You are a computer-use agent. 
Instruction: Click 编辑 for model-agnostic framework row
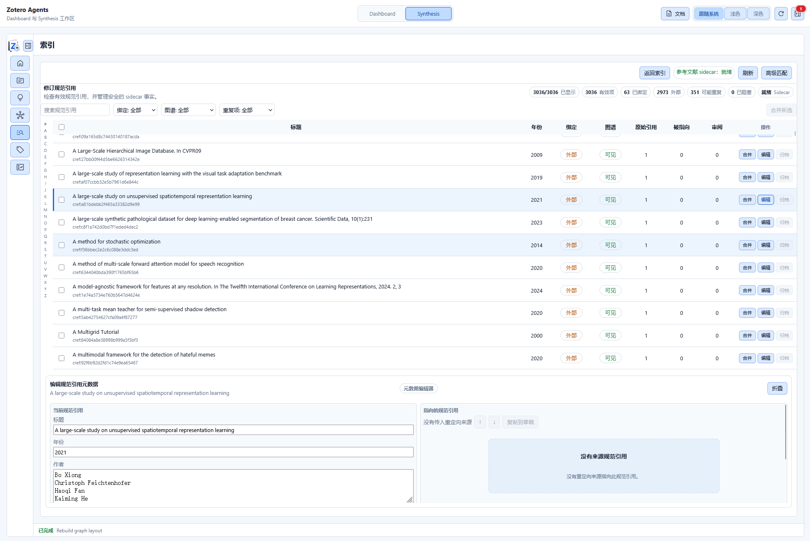click(766, 291)
